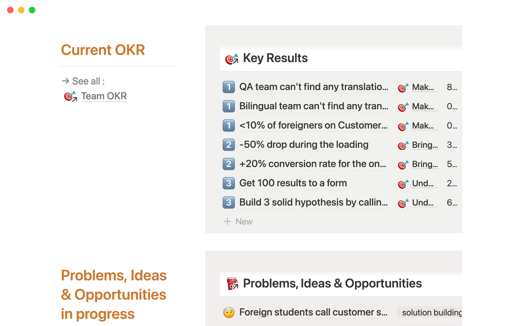Viewport: 522px width, 326px height.
Task: Open the Team OKR link
Action: [104, 96]
